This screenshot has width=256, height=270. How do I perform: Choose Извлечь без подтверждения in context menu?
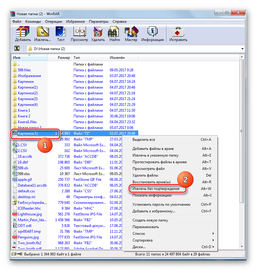(156, 189)
